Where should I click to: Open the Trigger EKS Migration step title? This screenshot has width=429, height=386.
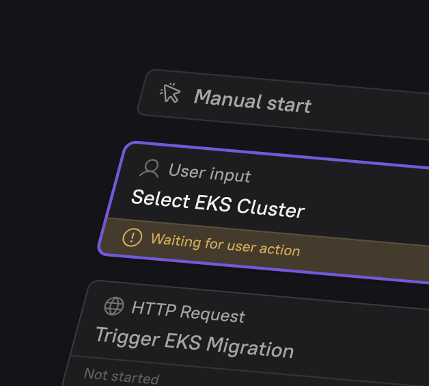(195, 342)
